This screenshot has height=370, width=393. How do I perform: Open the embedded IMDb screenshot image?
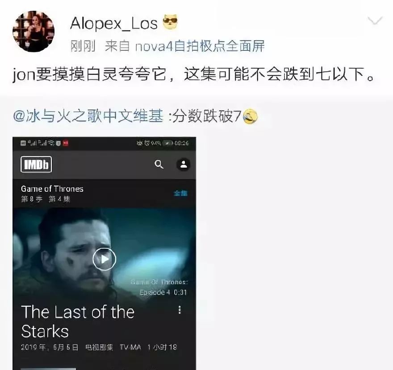tap(104, 253)
